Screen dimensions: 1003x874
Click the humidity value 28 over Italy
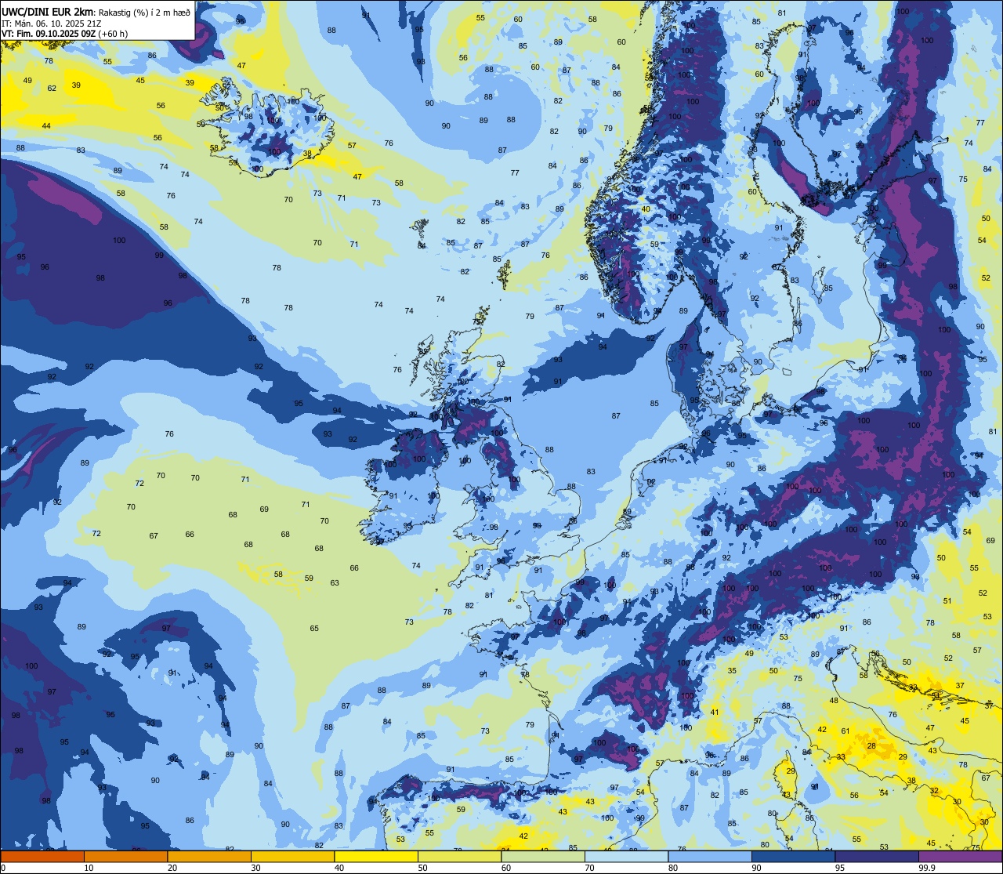point(871,745)
